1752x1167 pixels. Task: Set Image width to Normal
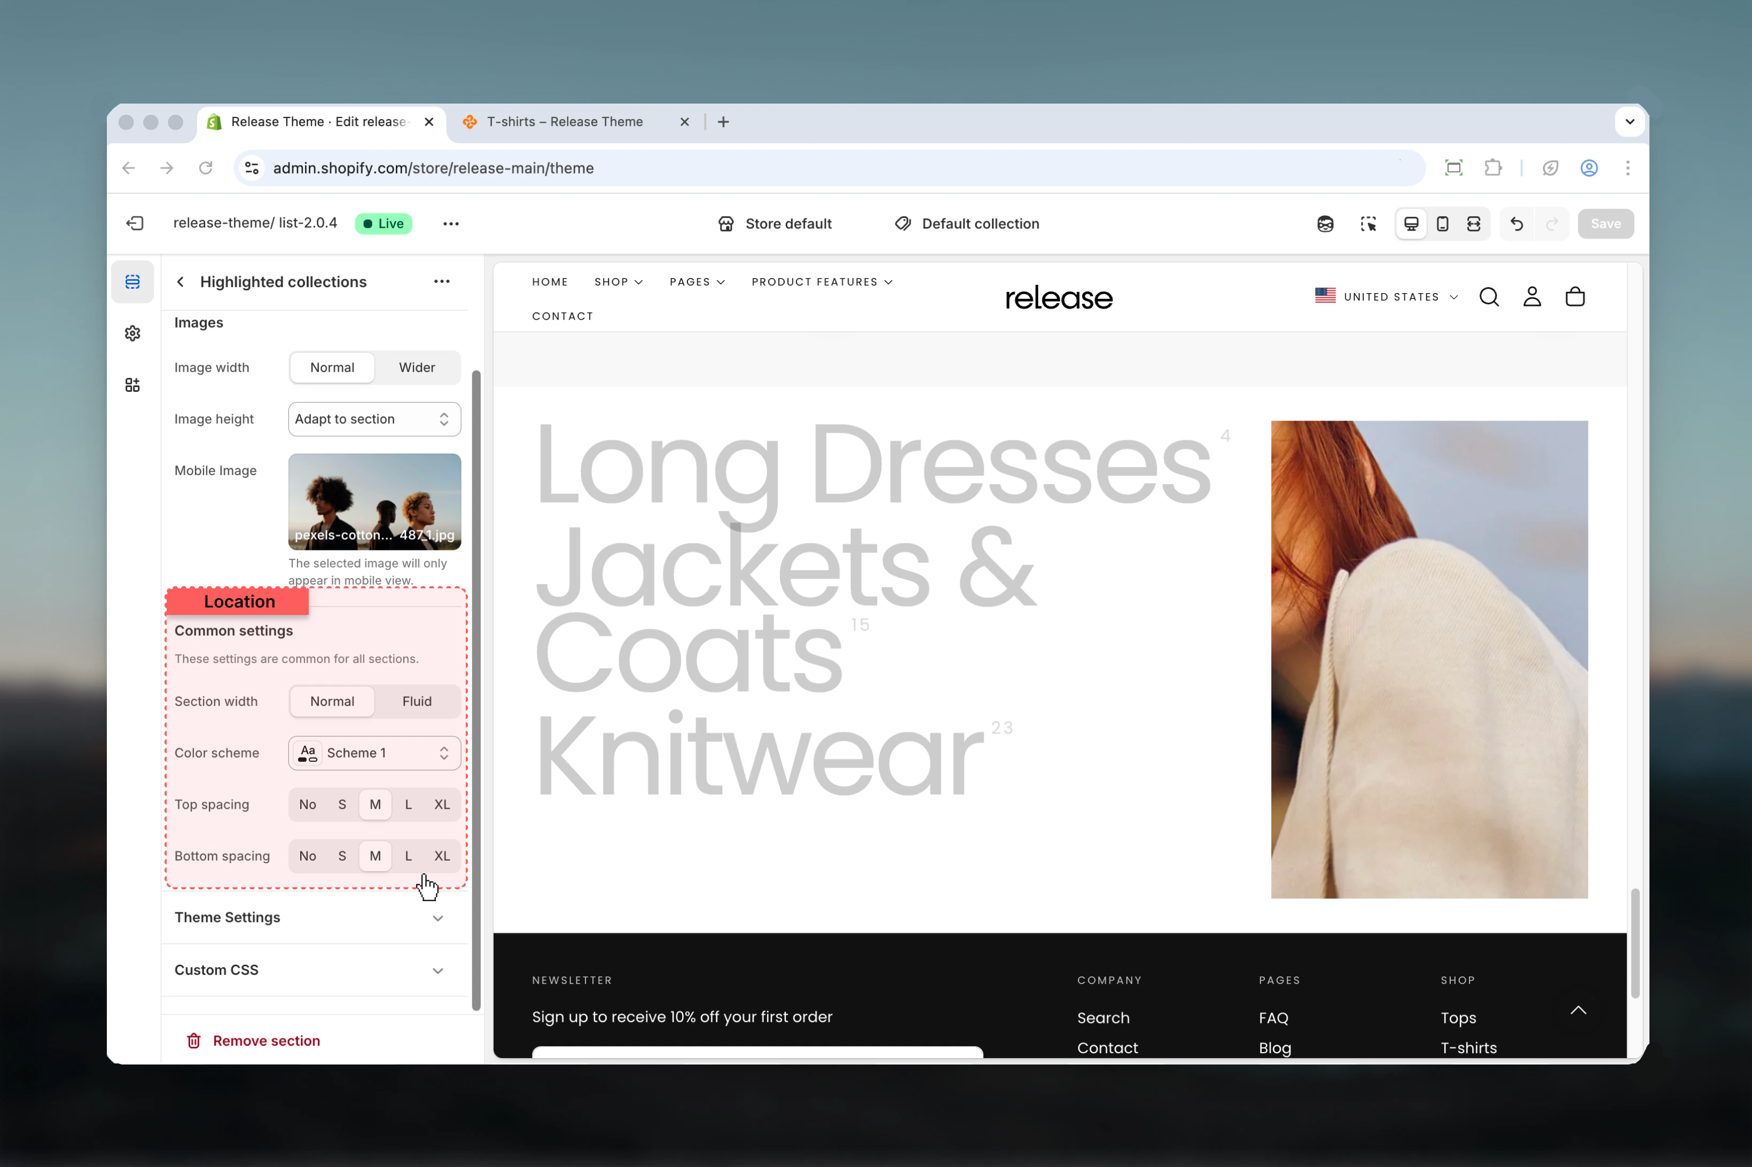332,367
